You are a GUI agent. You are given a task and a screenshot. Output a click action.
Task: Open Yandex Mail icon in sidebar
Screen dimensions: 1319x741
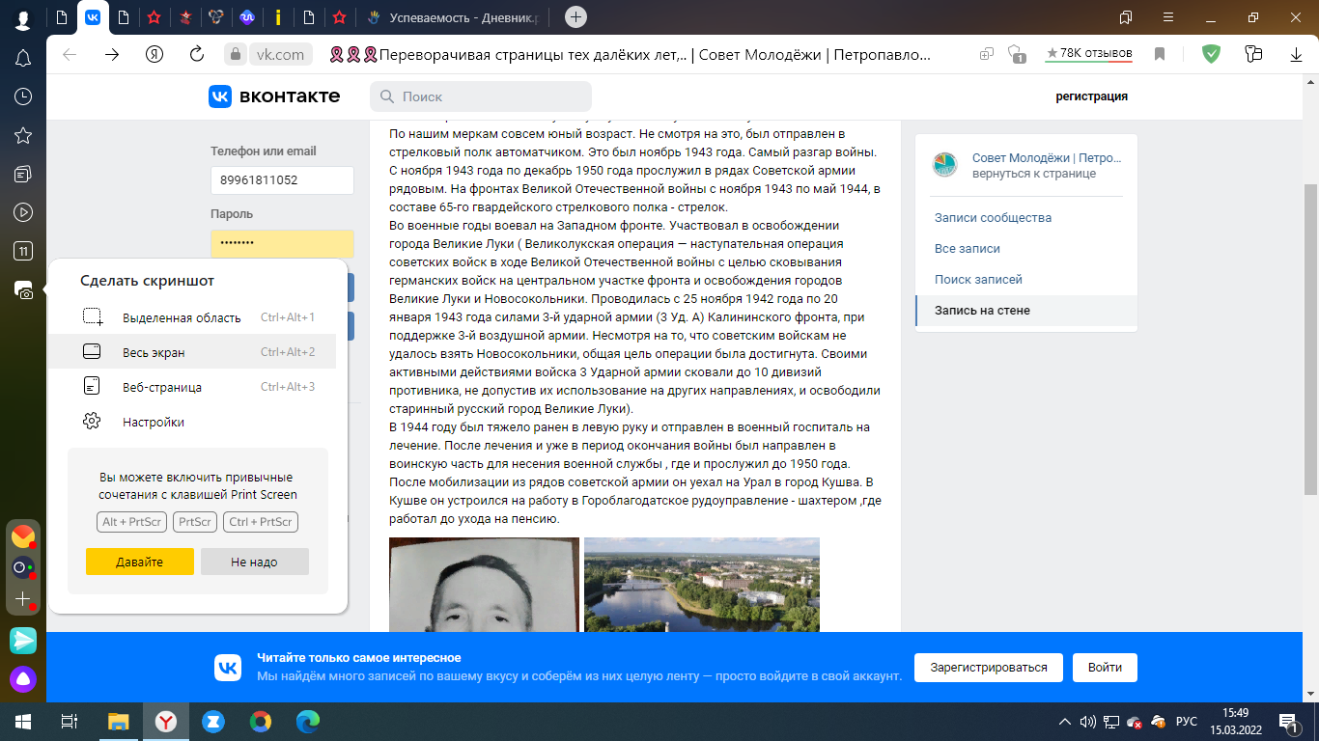[23, 536]
